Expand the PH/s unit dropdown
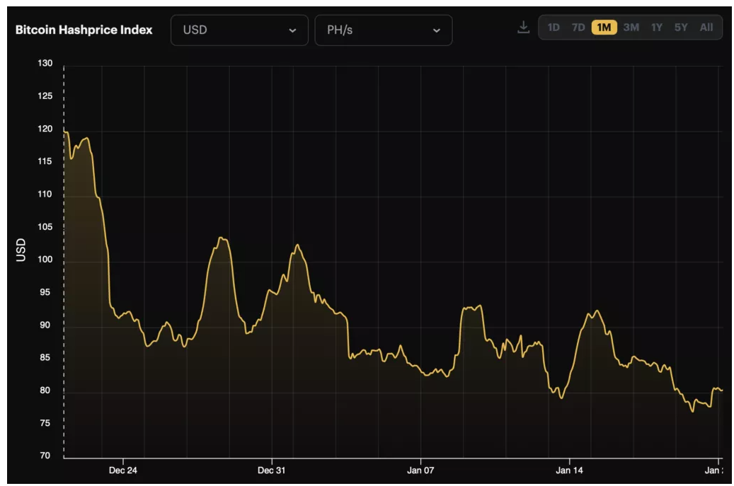This screenshot has width=734, height=486. point(383,30)
